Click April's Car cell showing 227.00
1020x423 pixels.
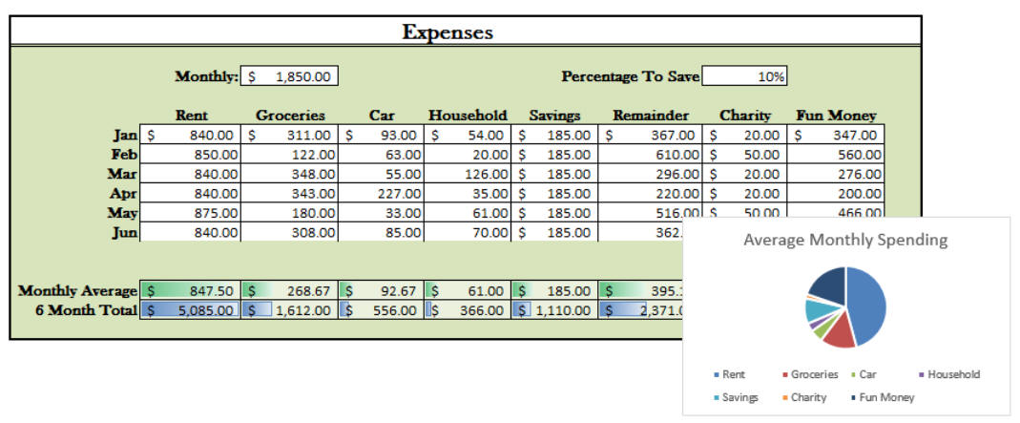point(382,194)
